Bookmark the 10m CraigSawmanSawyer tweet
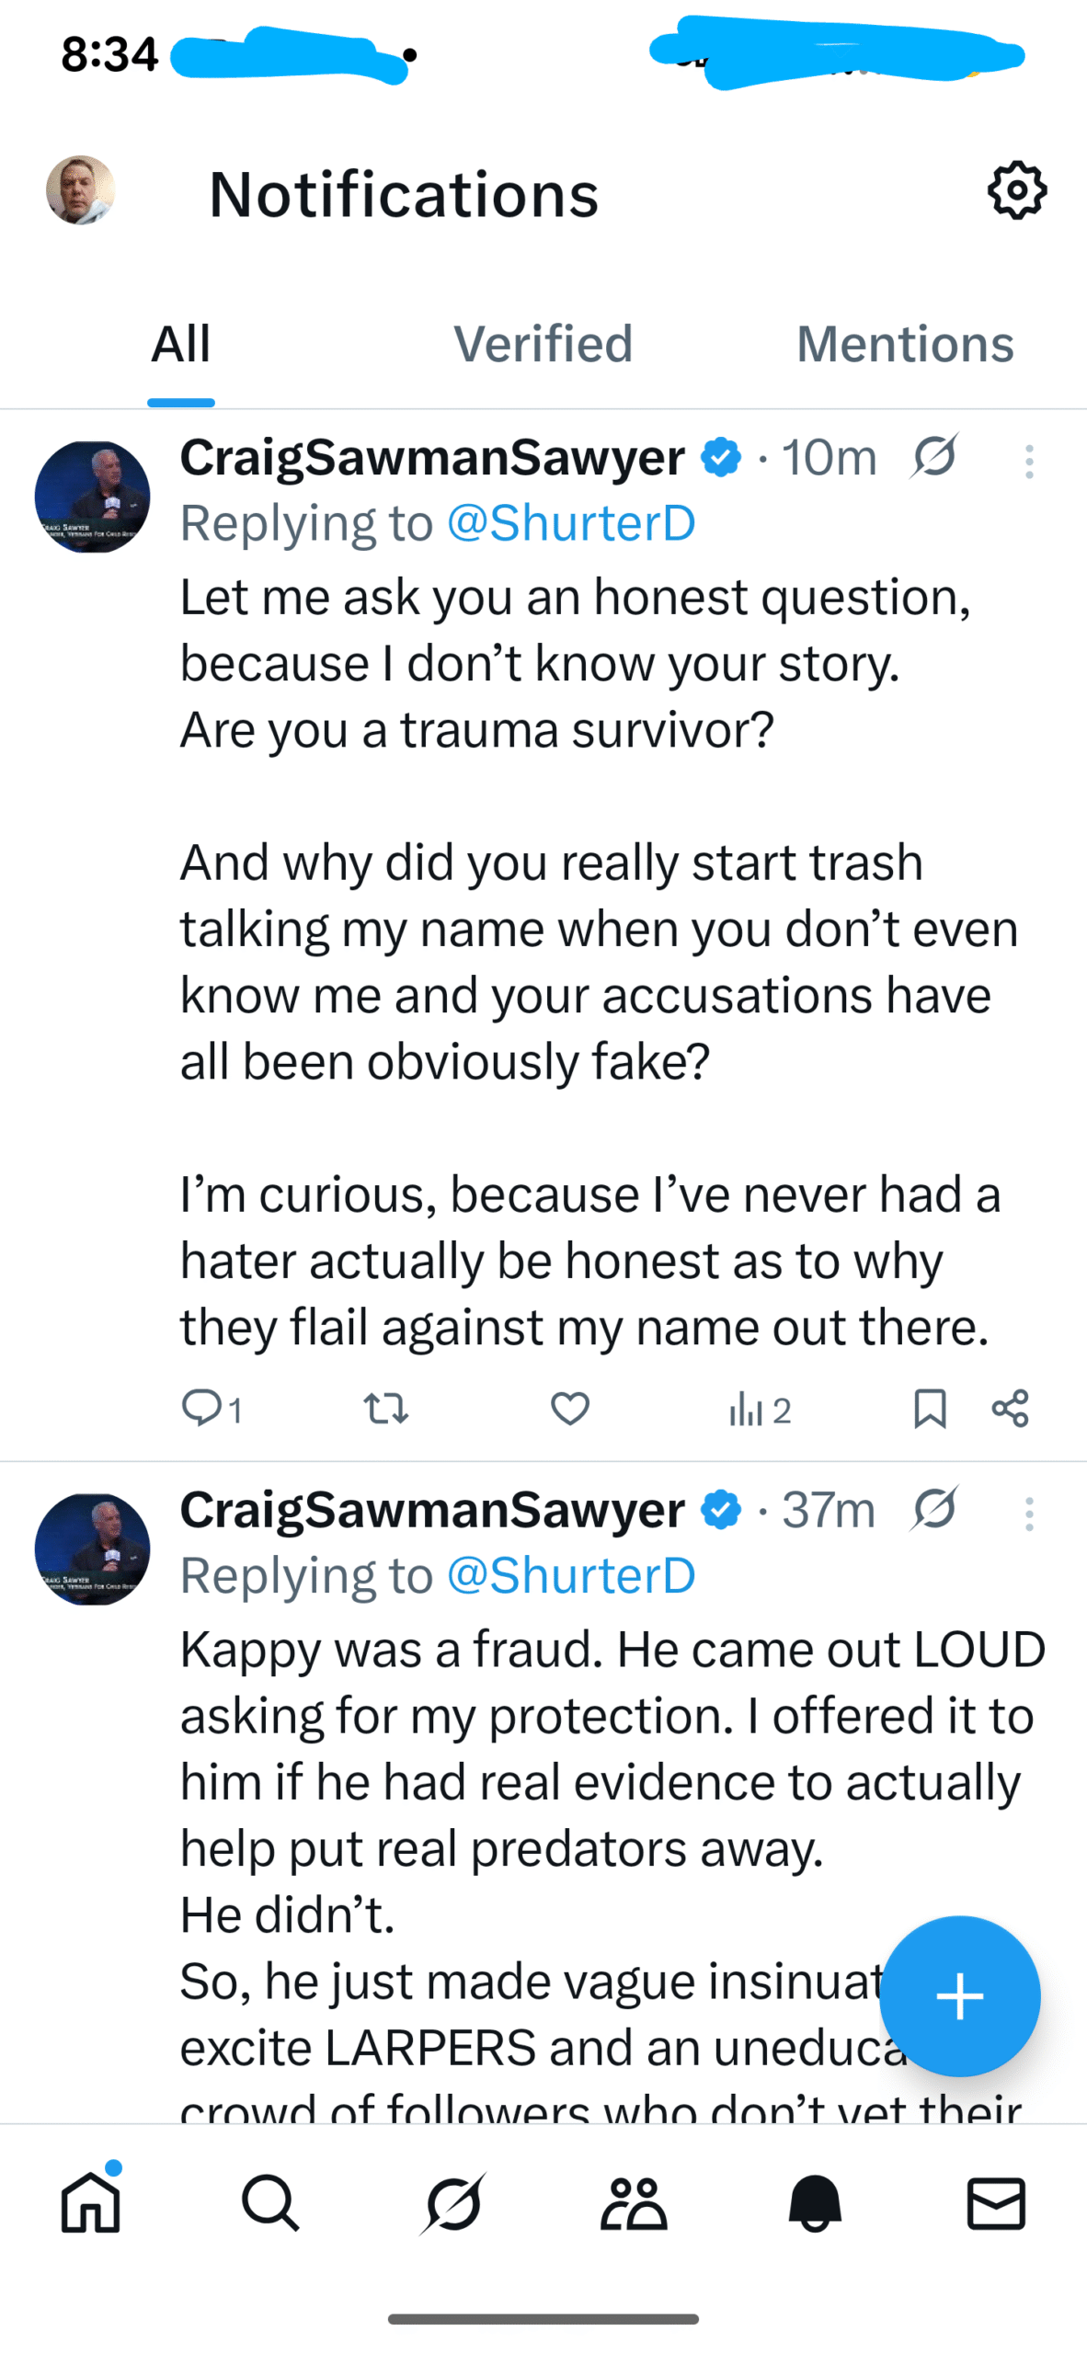 point(930,1408)
